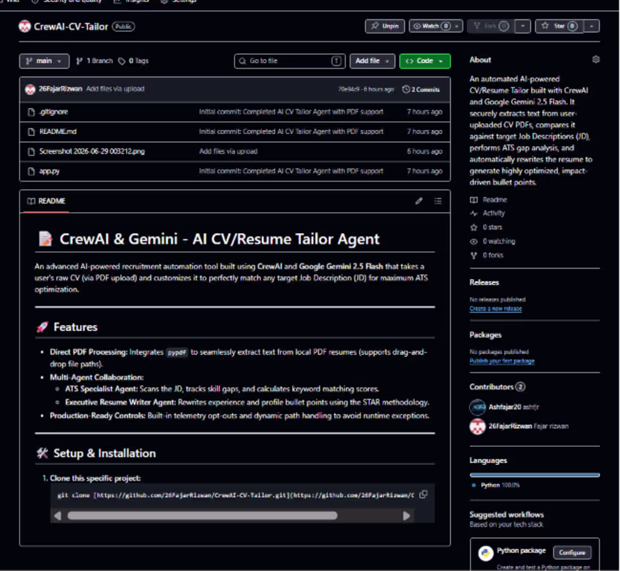620x571 pixels.
Task: Open the Fork options dropdown arrow
Action: tap(522, 26)
